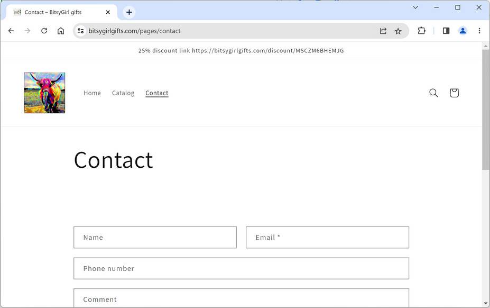Click the BitsyGirl highland cow logo
The height and width of the screenshot is (308, 490).
tap(44, 93)
